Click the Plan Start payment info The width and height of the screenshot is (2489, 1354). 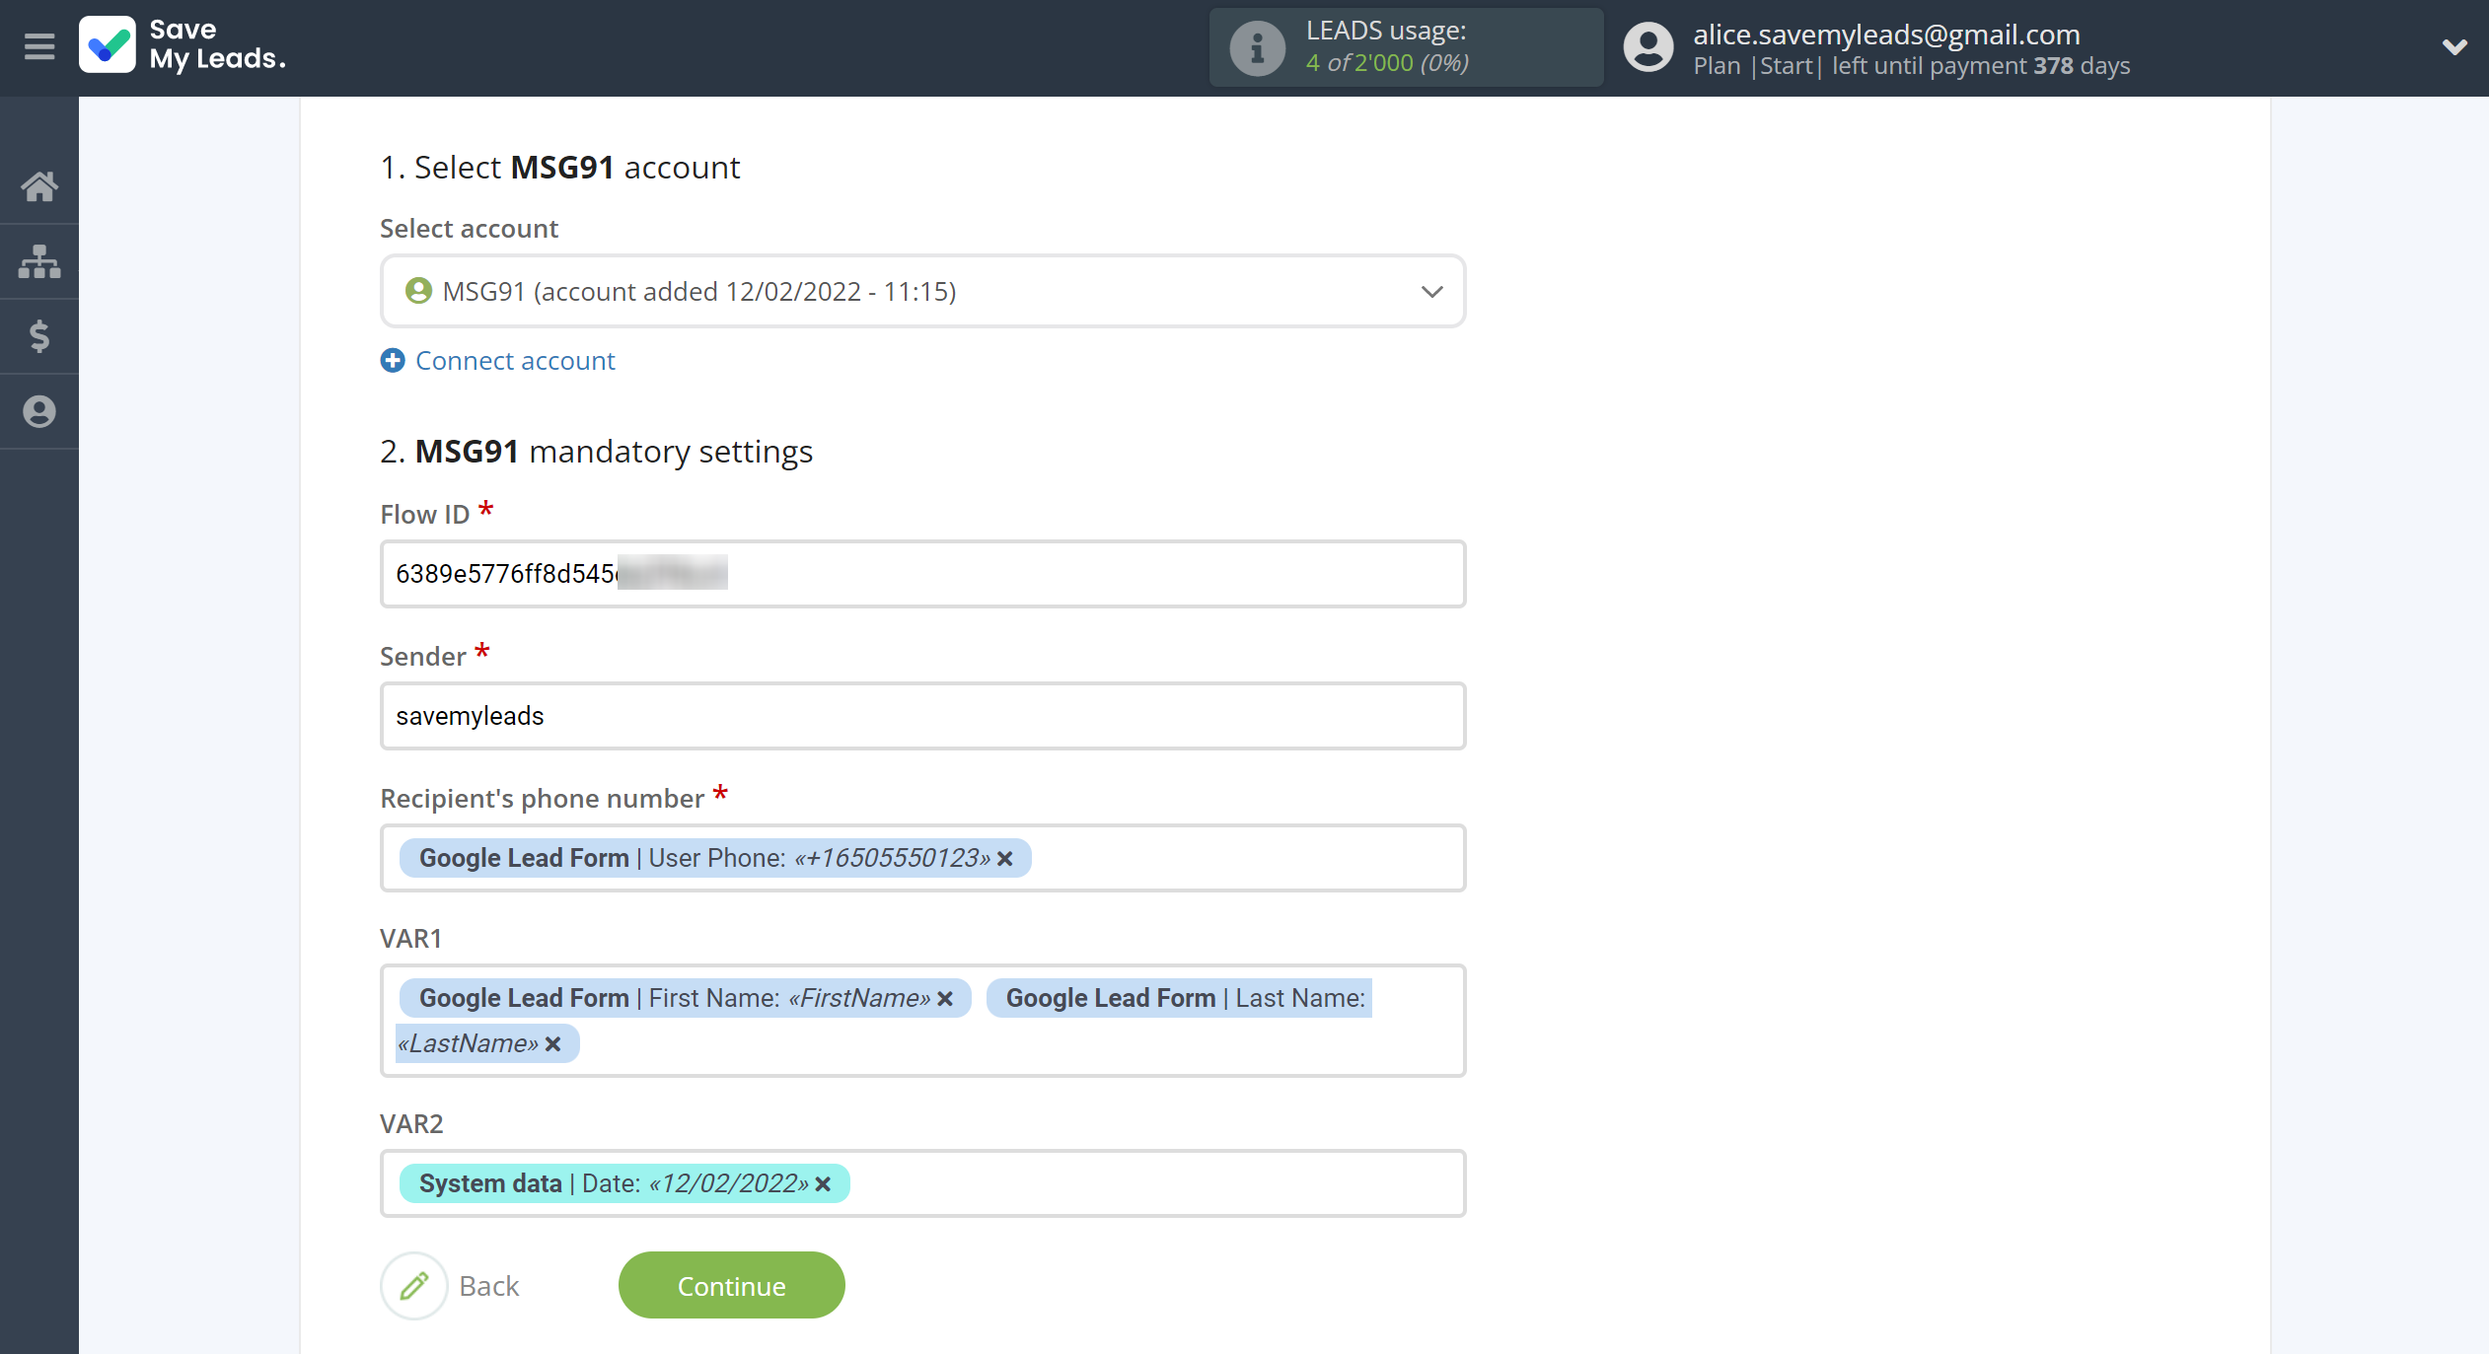click(x=1911, y=66)
